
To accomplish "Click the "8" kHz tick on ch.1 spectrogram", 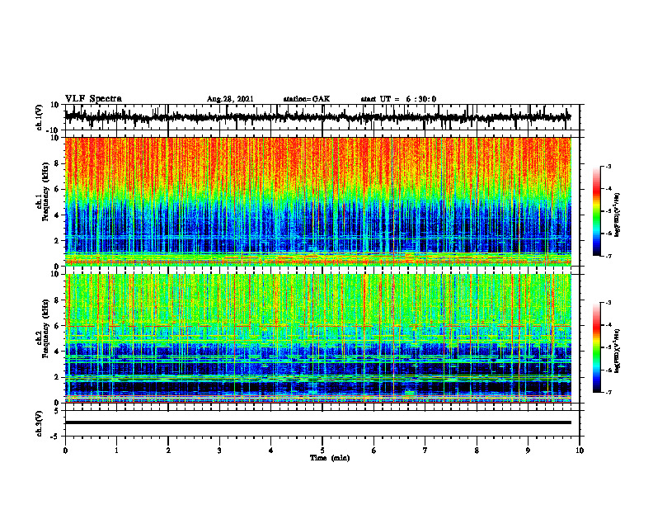I will (57, 163).
